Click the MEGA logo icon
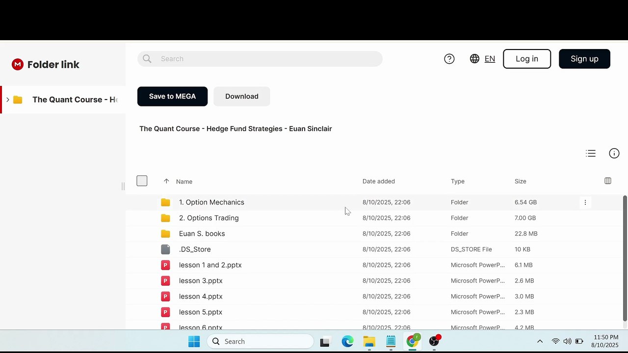The image size is (628, 353). 18,64
